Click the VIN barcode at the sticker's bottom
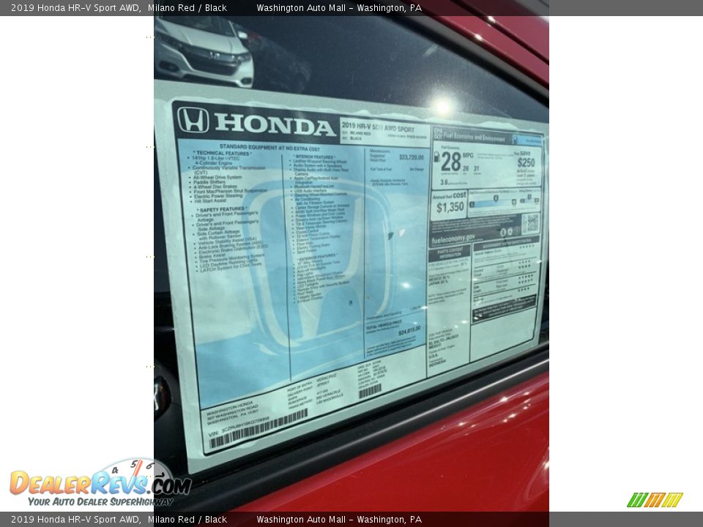Screen dimensions: 703x527 (x=258, y=430)
